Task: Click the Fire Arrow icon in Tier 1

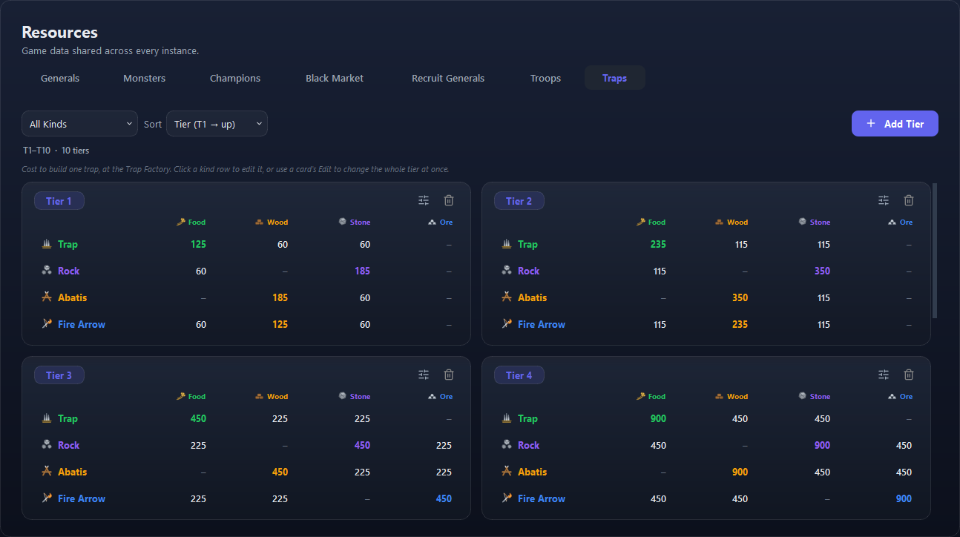Action: pos(47,324)
